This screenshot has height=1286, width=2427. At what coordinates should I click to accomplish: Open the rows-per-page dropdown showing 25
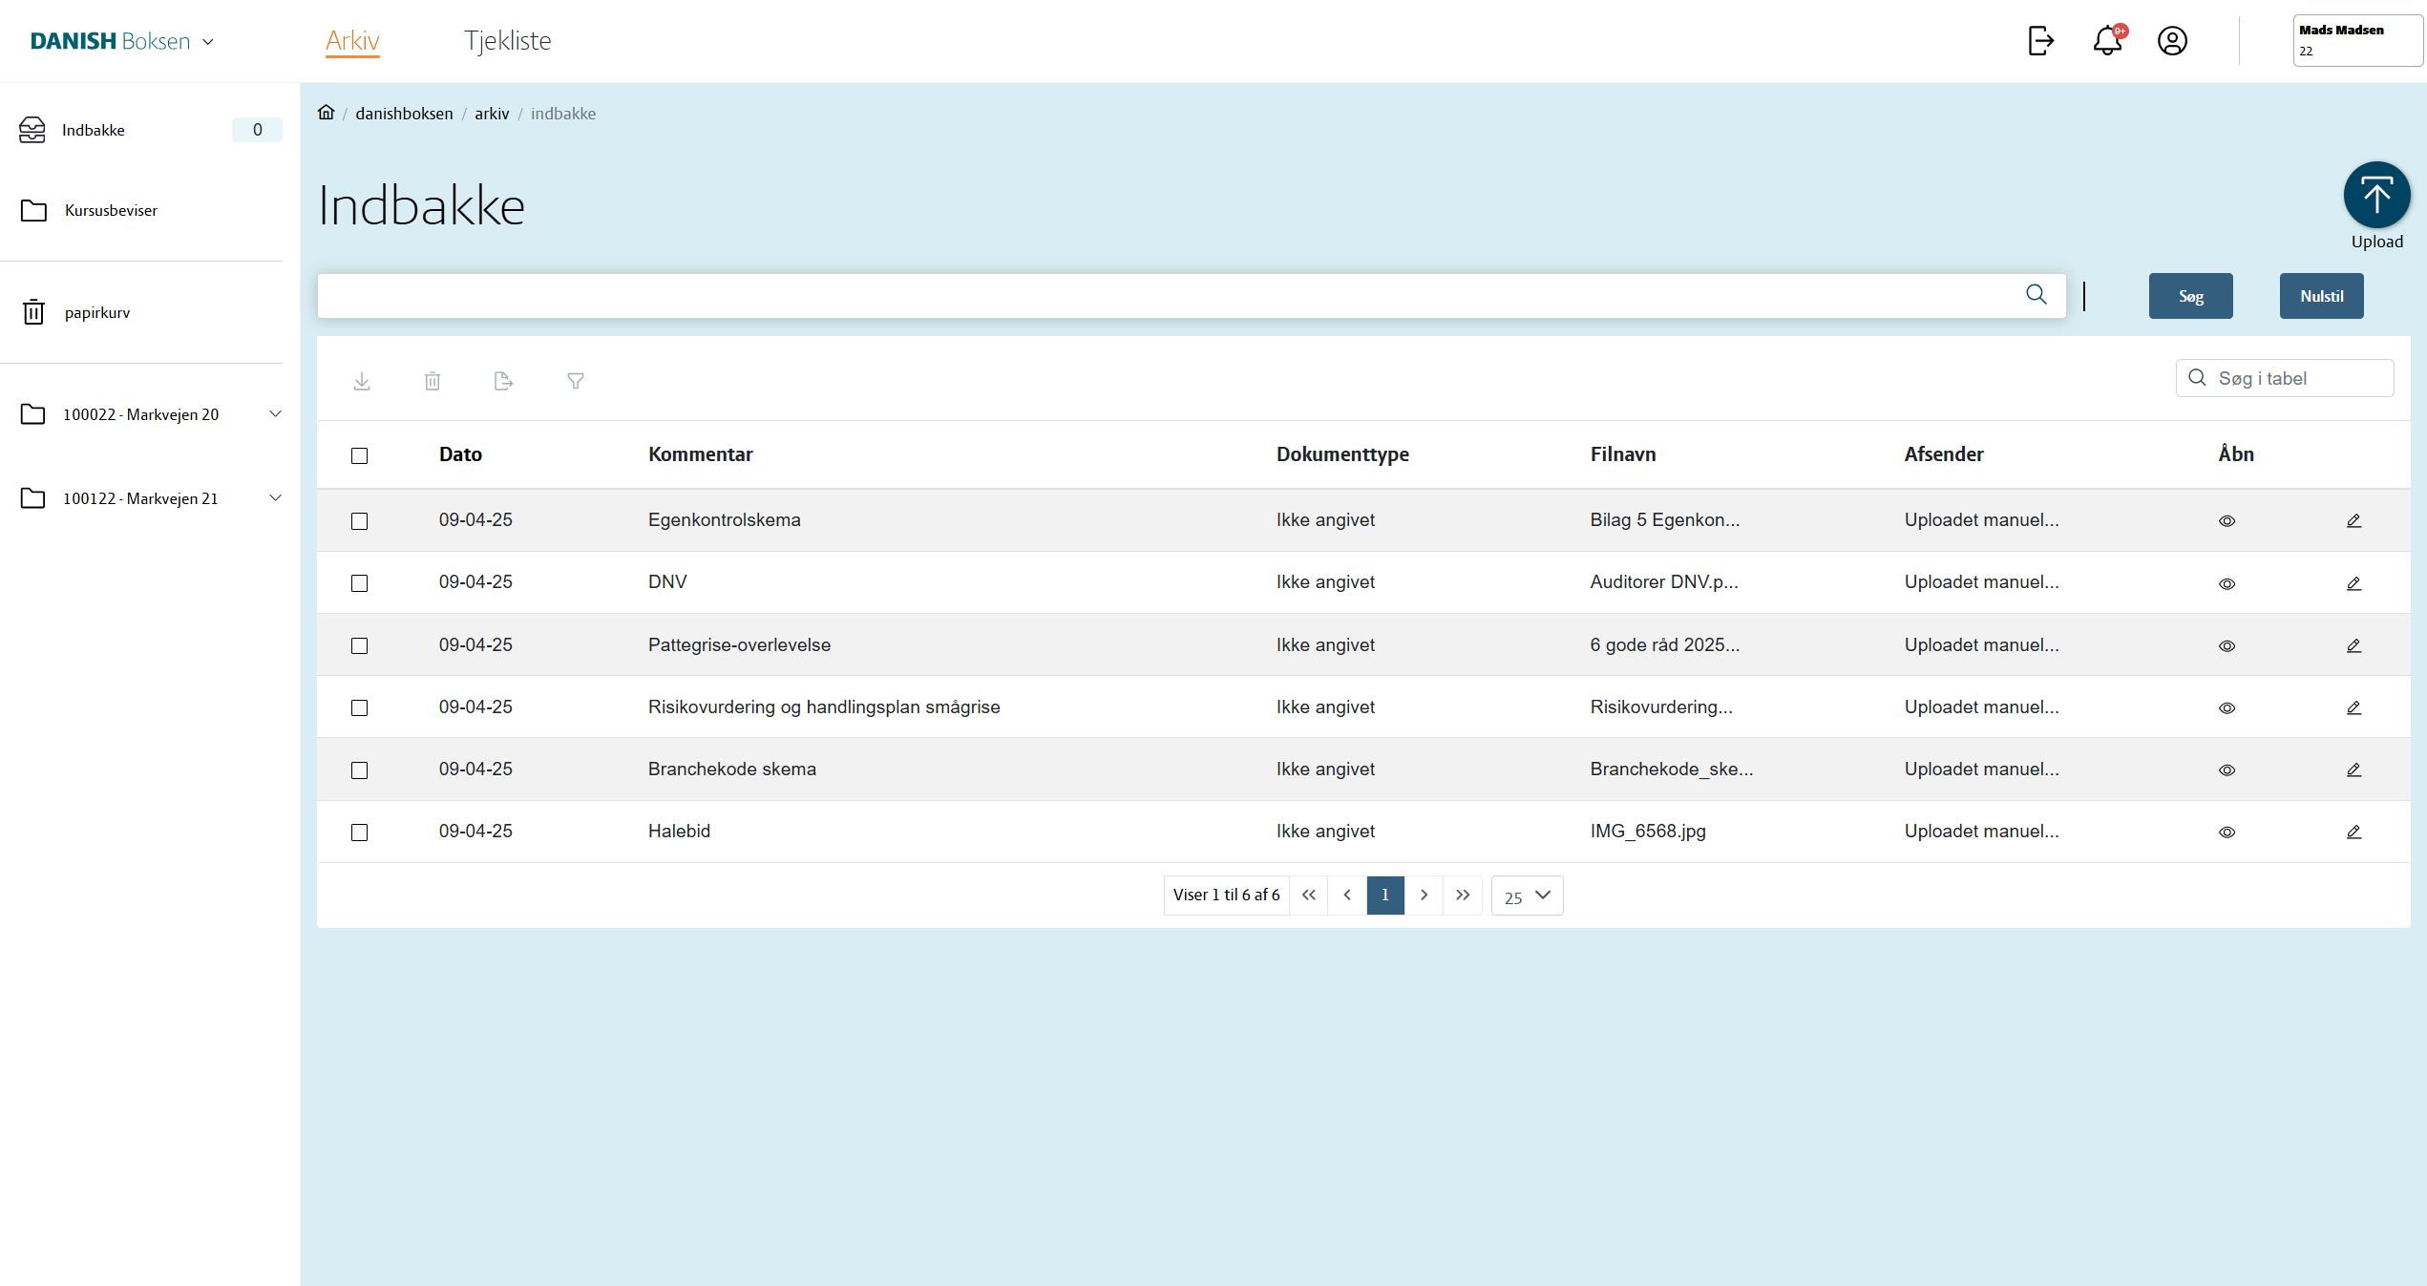[1527, 896]
